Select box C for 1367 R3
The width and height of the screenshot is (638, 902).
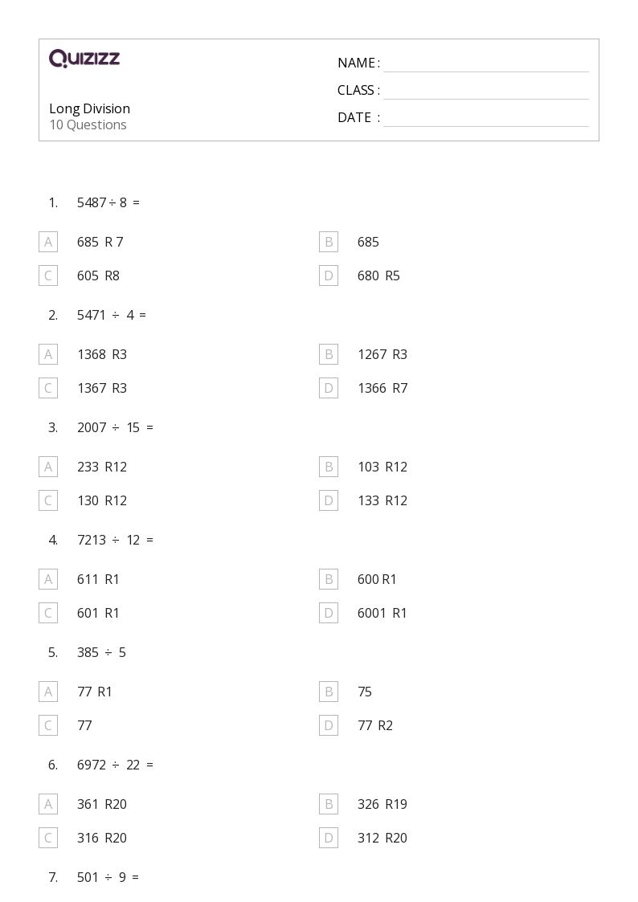[x=48, y=388]
